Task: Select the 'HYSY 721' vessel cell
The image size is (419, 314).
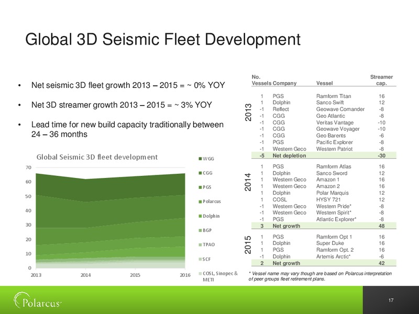Action: click(328, 200)
